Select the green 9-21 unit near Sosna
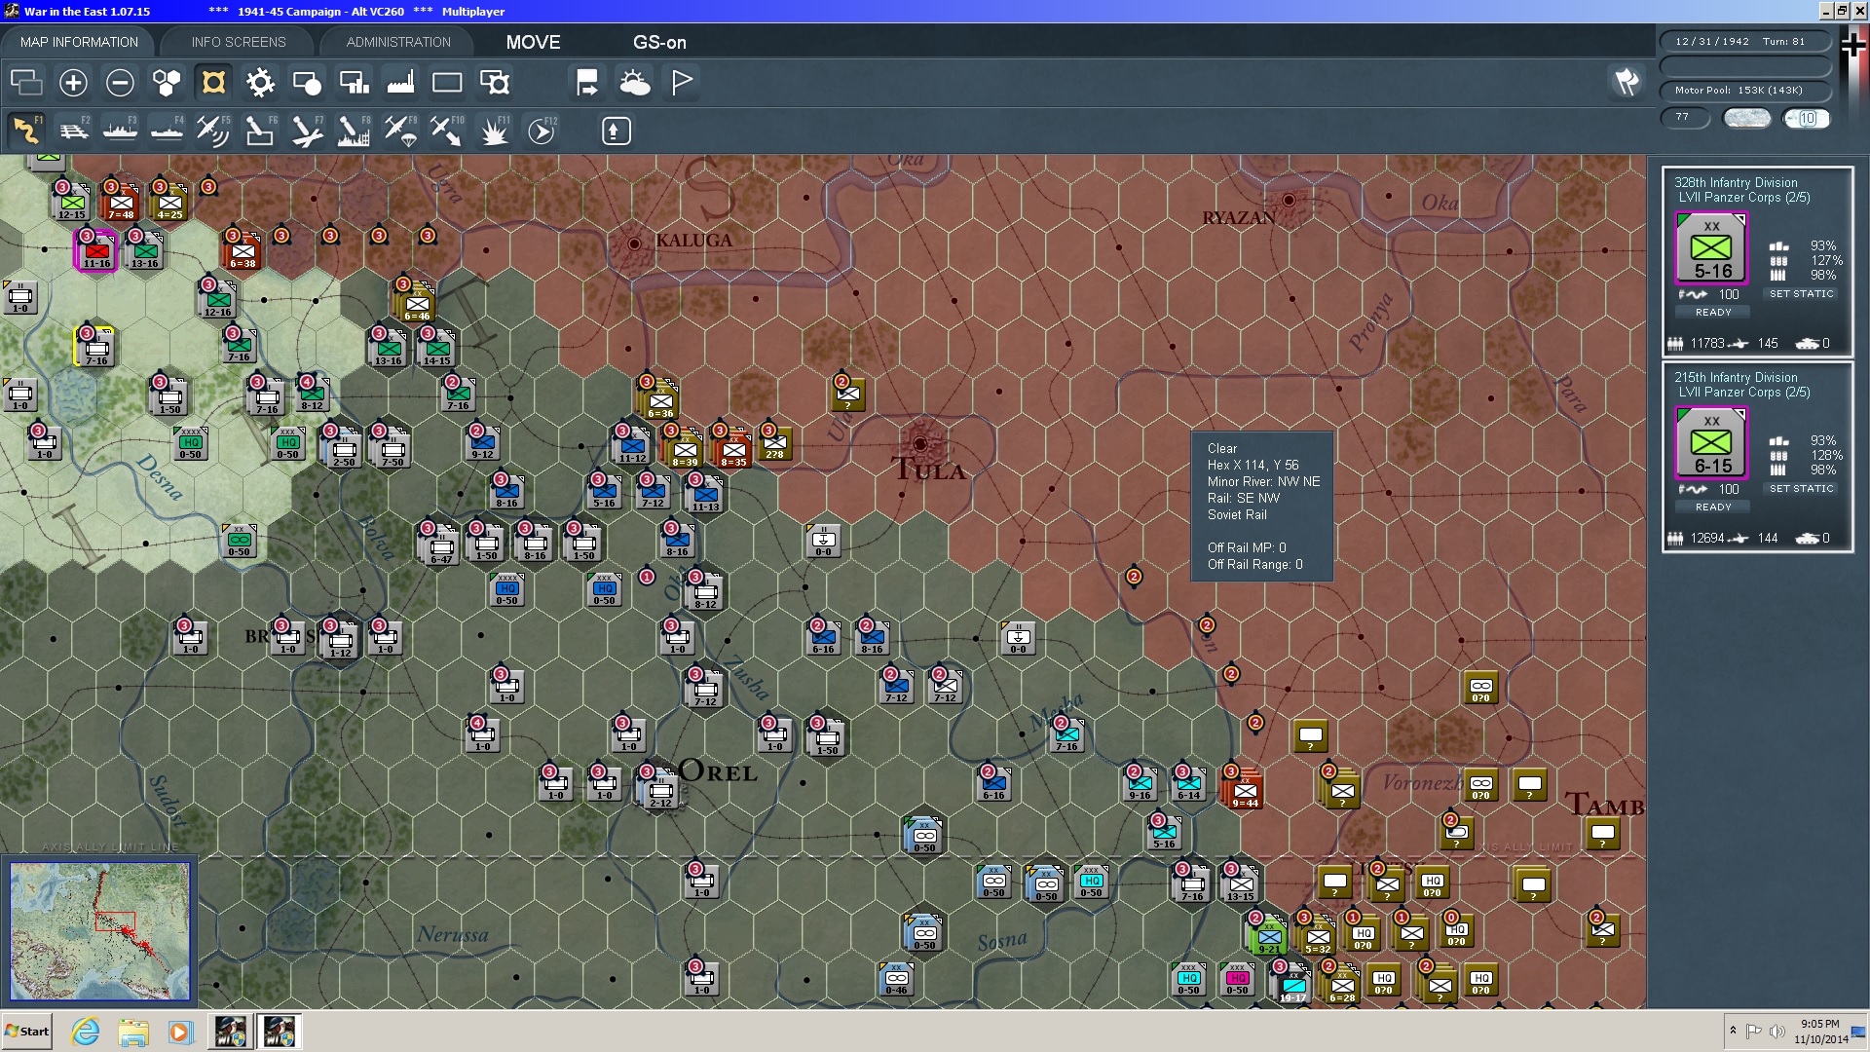 1269,935
